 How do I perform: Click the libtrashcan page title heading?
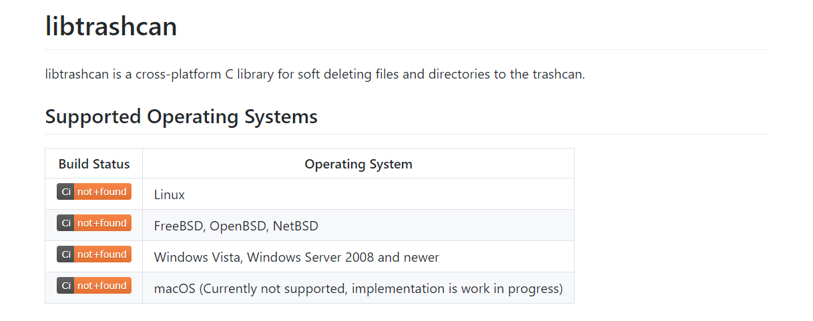[111, 26]
